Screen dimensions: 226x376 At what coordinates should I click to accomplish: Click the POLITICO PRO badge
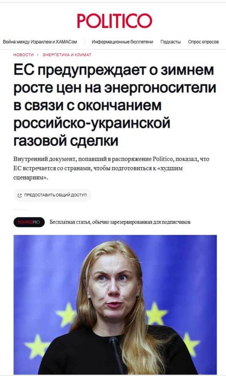click(29, 222)
